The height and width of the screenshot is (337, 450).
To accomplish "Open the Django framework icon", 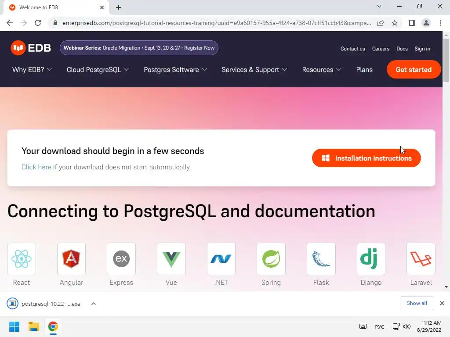I will pos(371,259).
